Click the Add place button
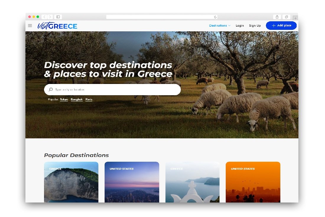 [281, 25]
